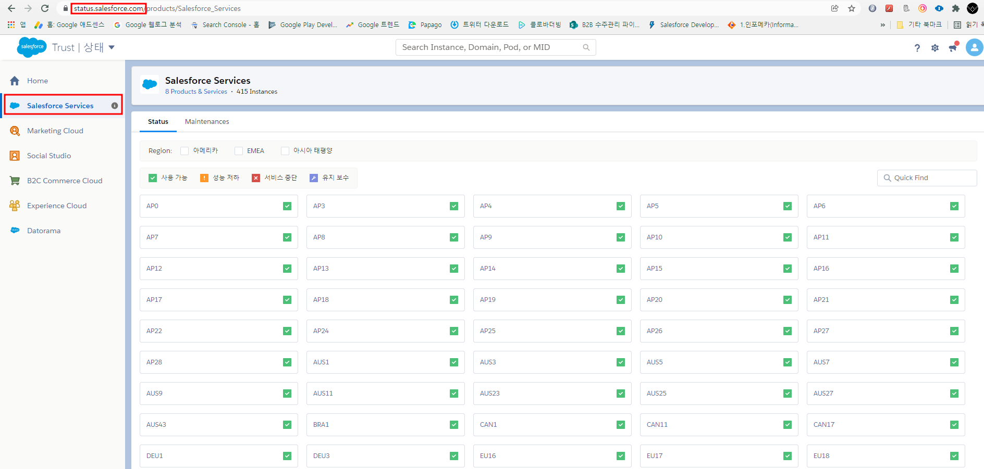Open the BRA1 instance card
Viewport: 984px width, 469px height.
point(386,425)
